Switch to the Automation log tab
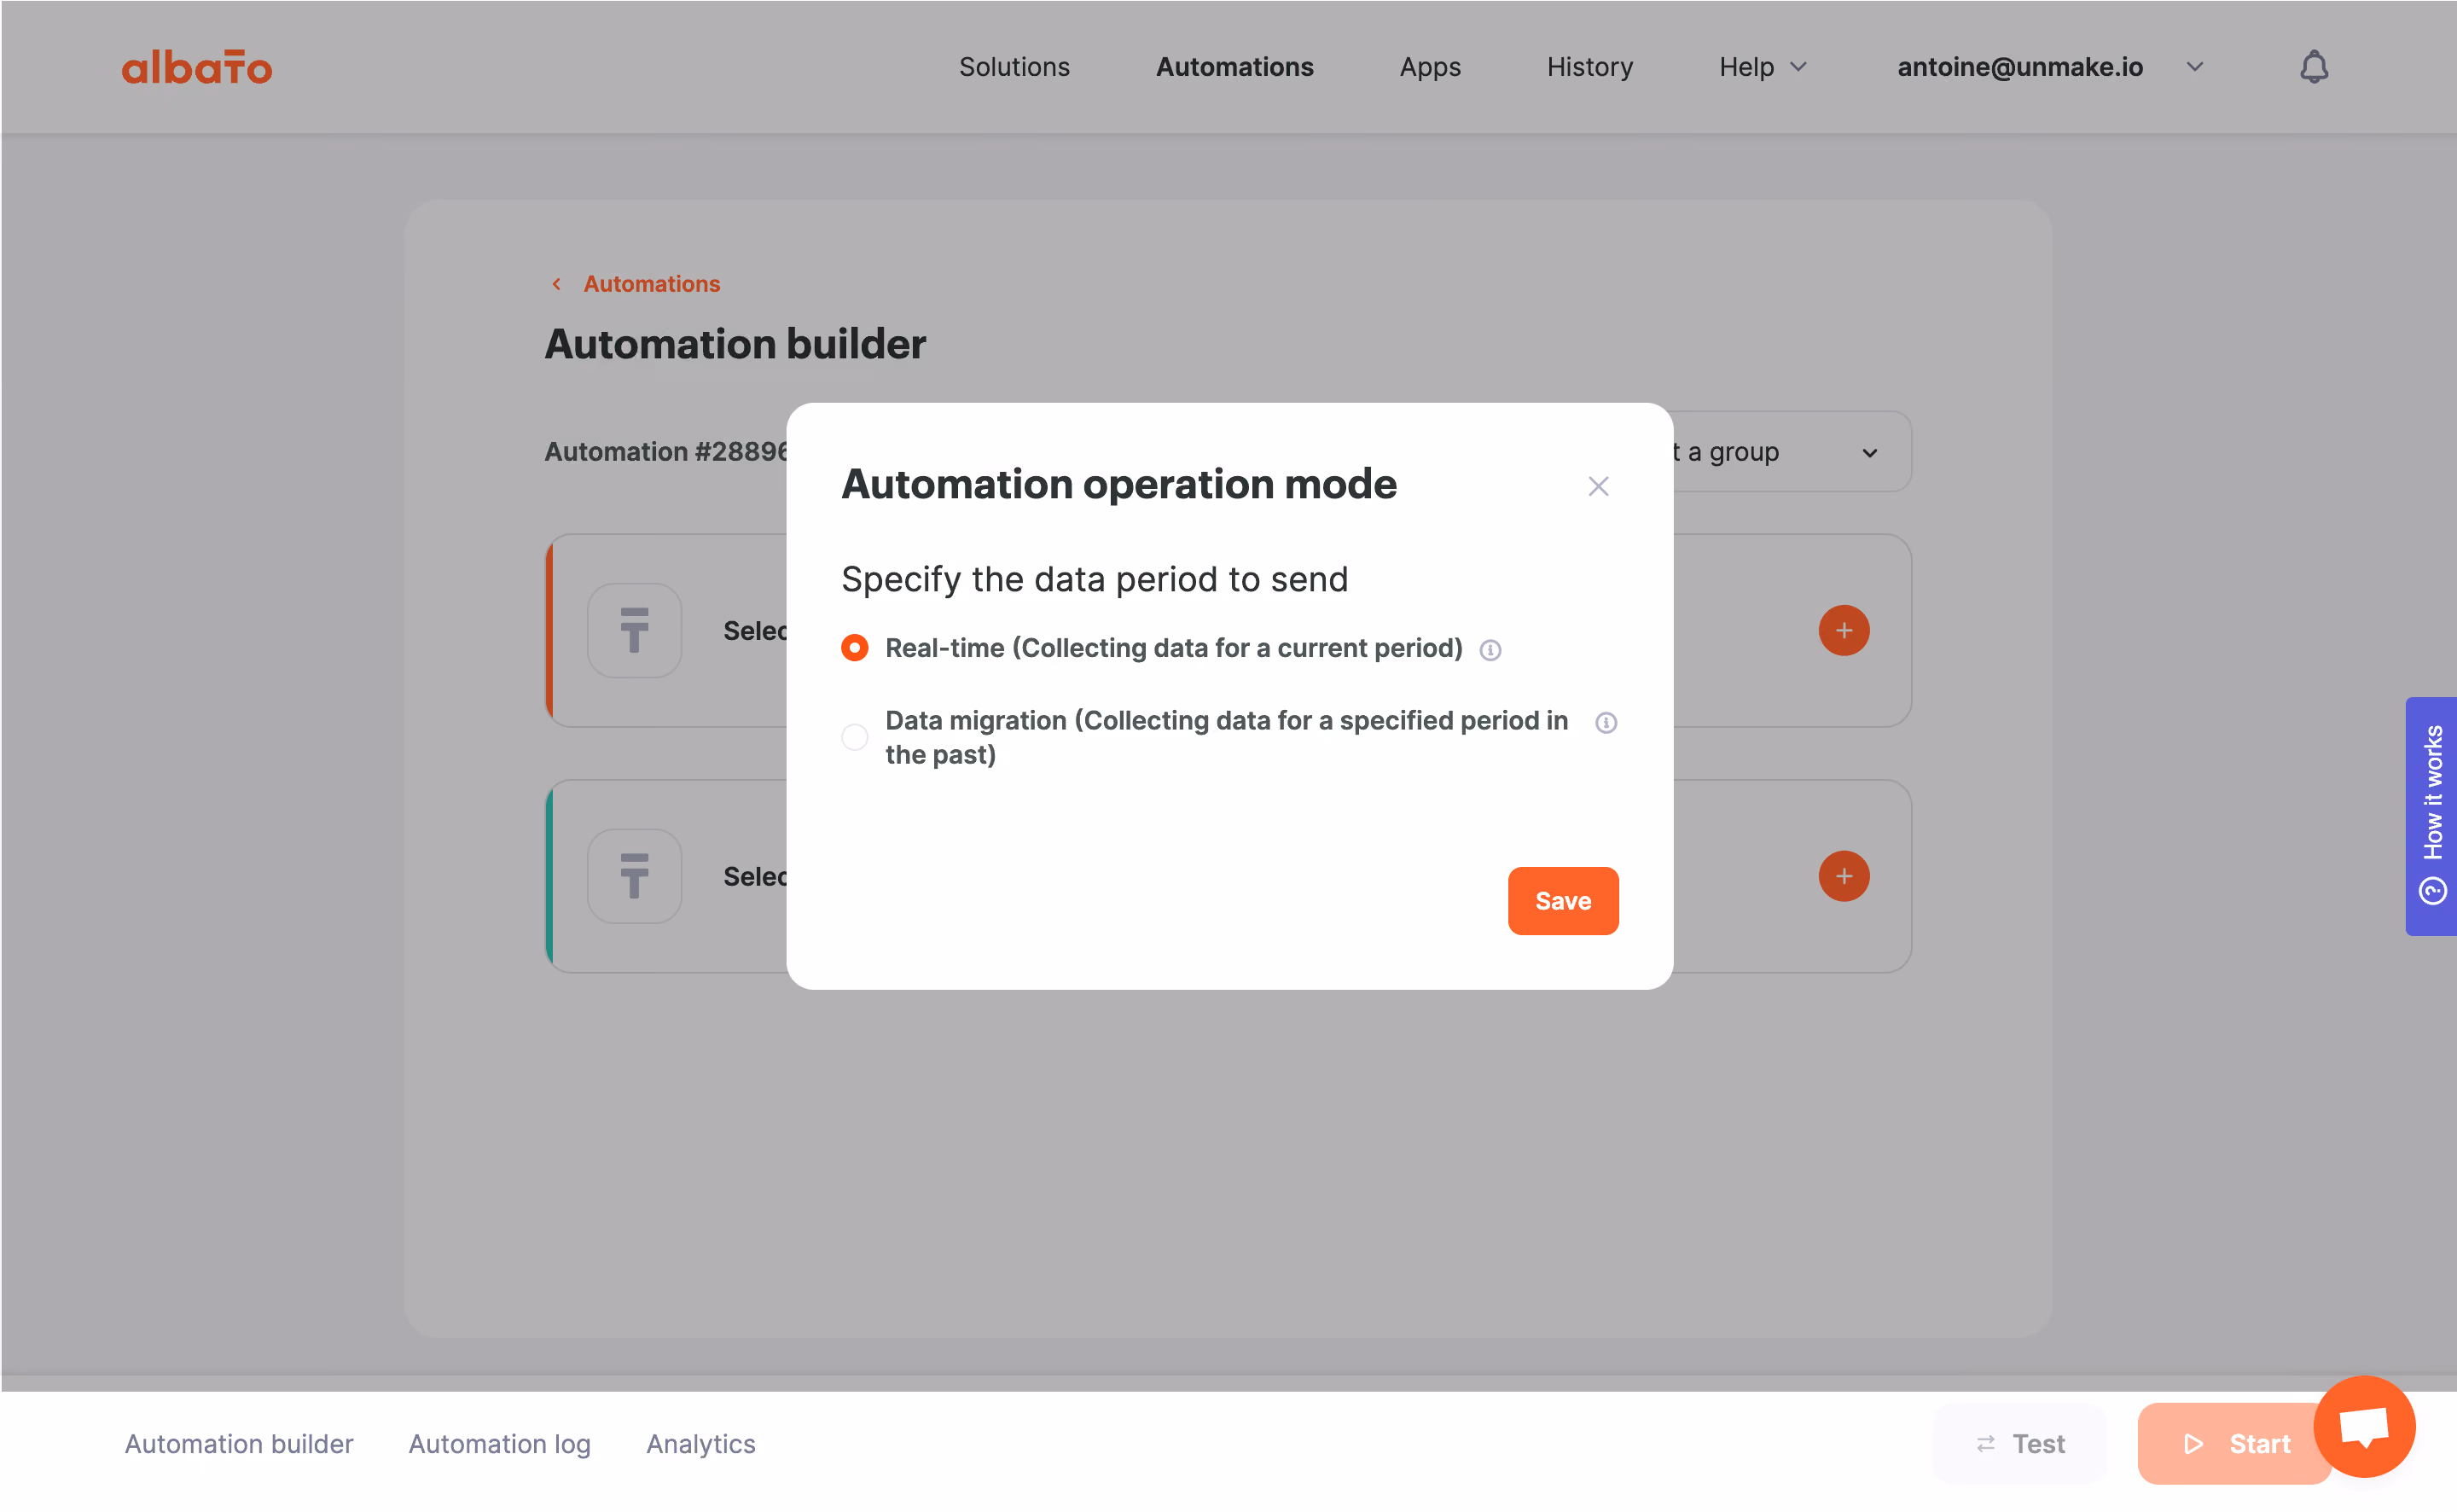The height and width of the screenshot is (1512, 2457). pyautogui.click(x=500, y=1444)
